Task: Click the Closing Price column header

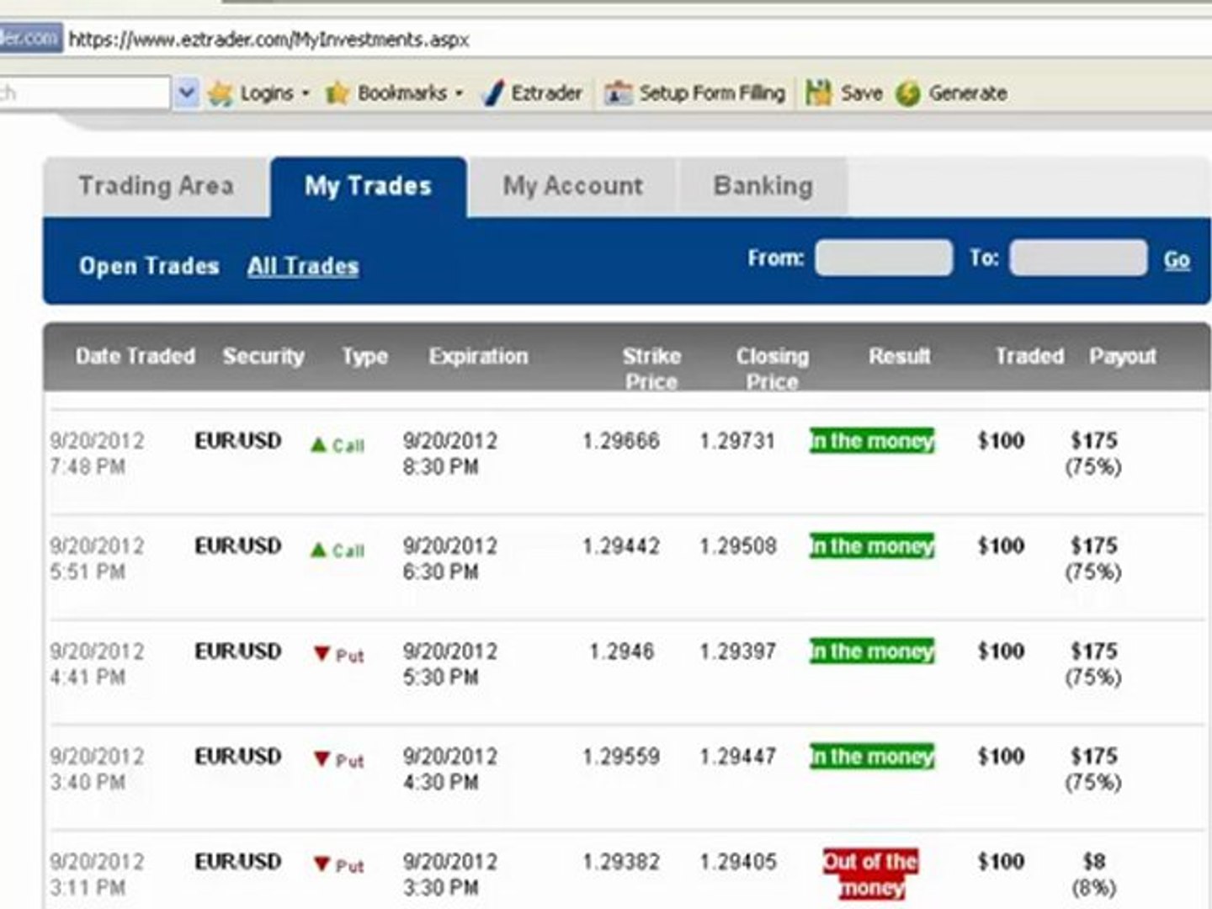Action: tap(773, 369)
